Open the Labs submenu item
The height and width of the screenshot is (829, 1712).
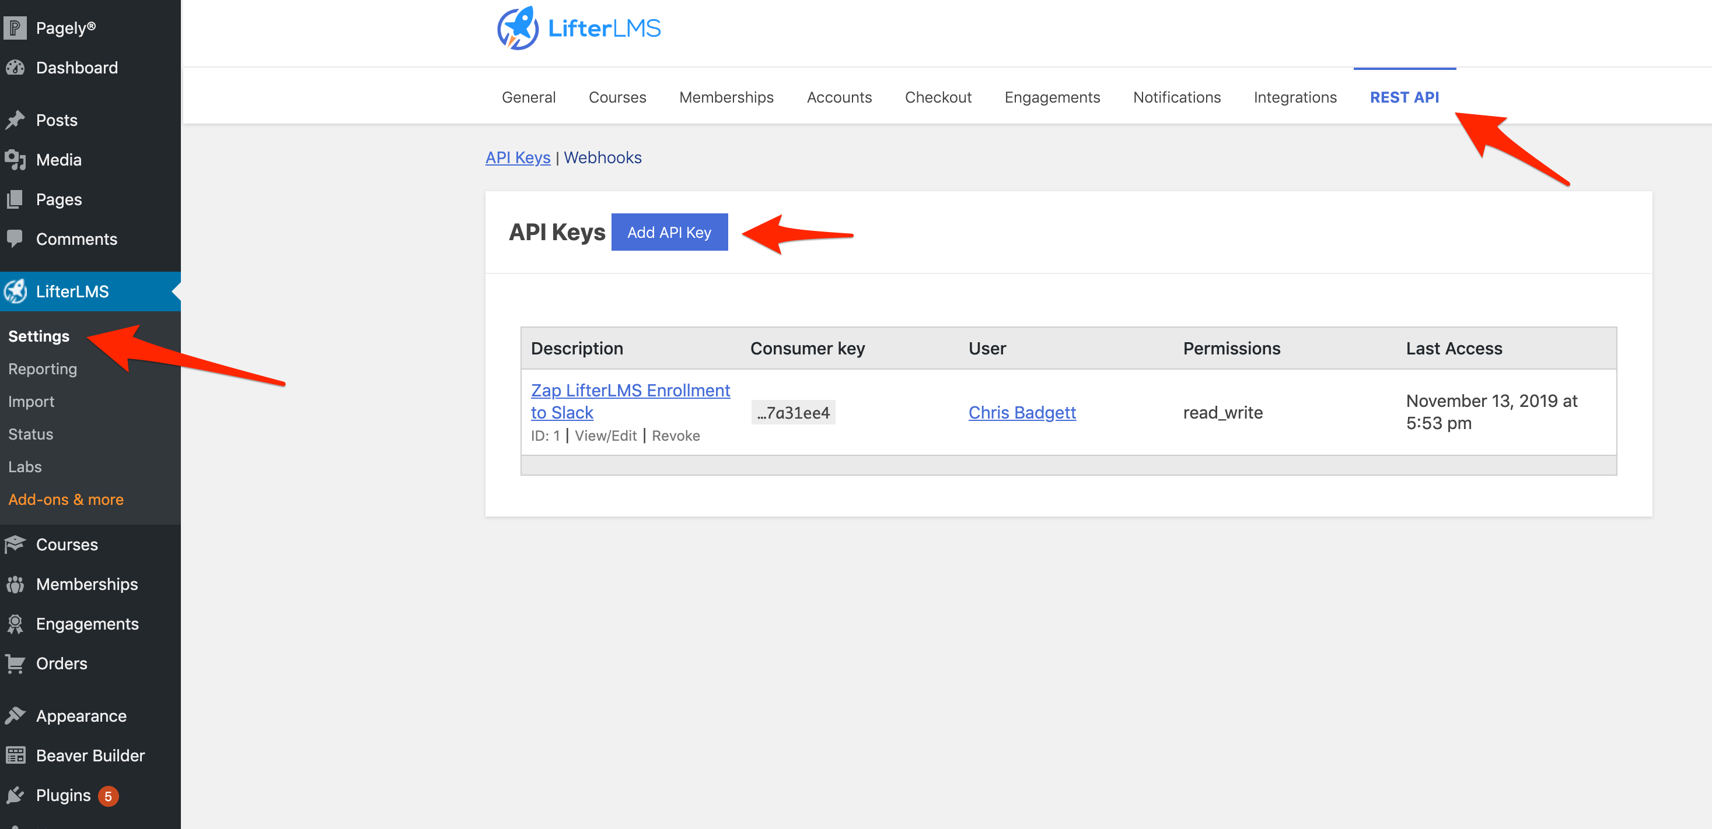(x=25, y=466)
